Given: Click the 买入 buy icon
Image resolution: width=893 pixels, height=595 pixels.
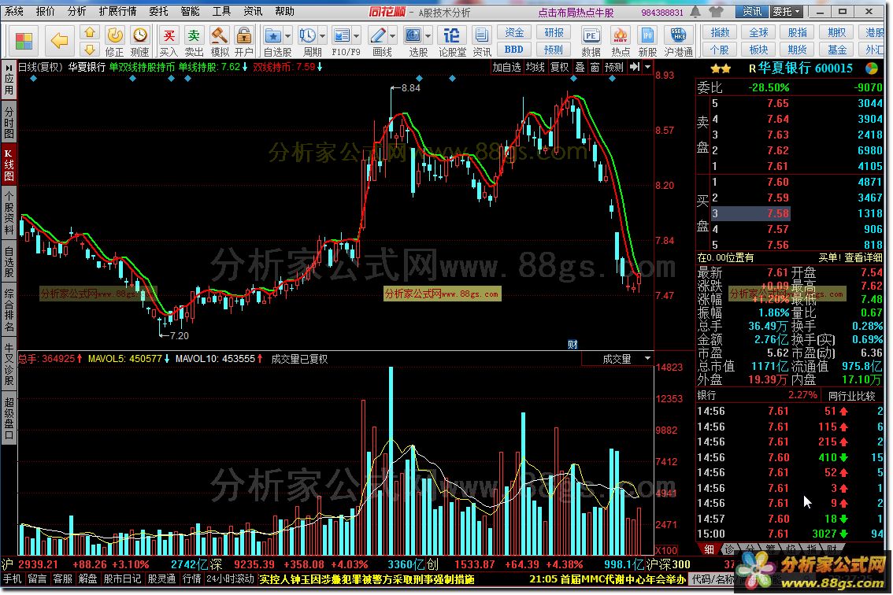Looking at the screenshot, I should click(x=169, y=42).
